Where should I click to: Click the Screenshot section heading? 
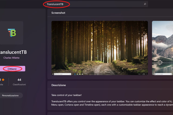pos(58,13)
